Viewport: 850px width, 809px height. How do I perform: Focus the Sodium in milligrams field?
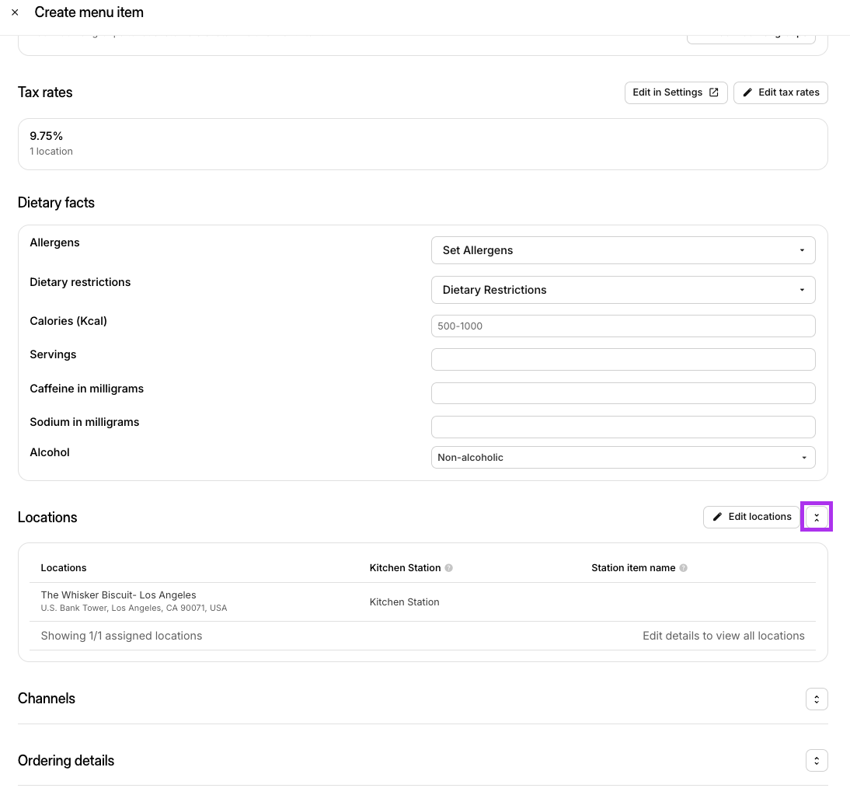[623, 427]
